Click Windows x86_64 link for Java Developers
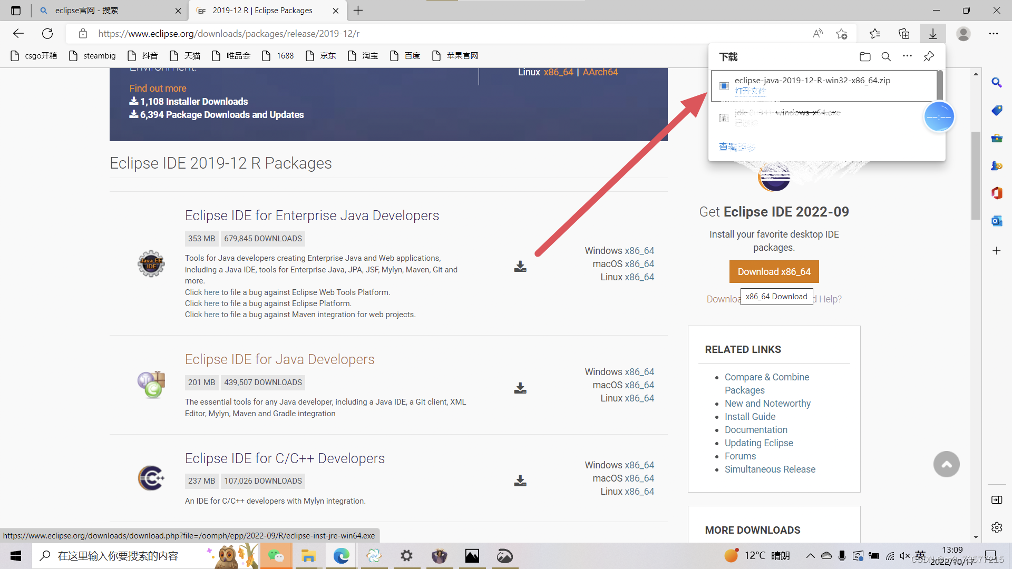This screenshot has height=569, width=1012. (639, 372)
